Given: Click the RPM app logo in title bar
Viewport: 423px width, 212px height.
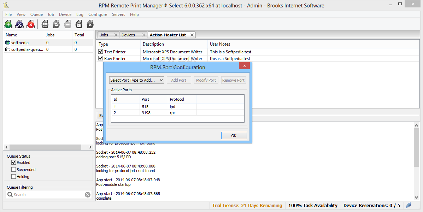Looking at the screenshot, I should click(x=6, y=5).
